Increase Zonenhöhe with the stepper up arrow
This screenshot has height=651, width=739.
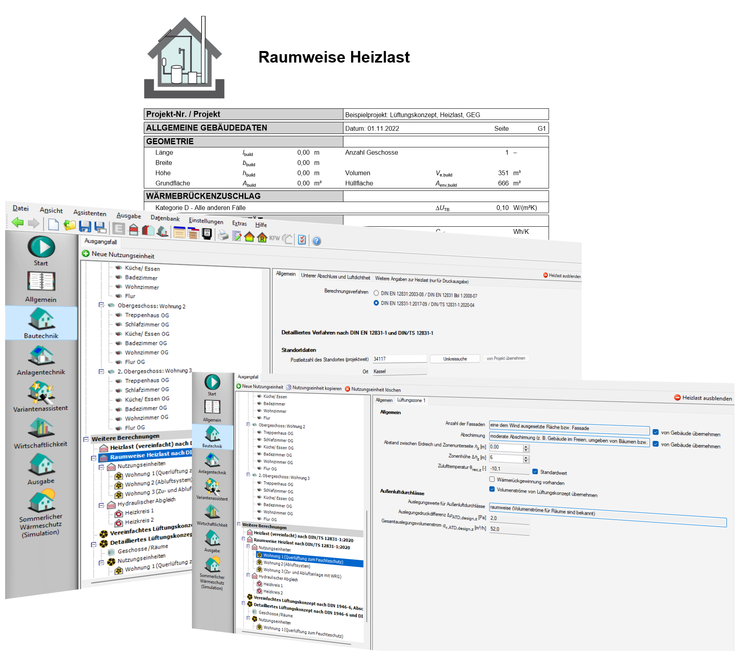pos(526,457)
